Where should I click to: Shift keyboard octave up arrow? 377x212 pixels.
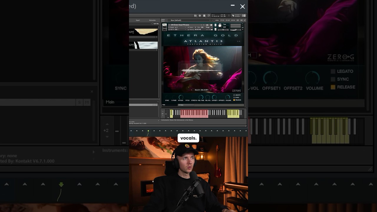point(163,112)
